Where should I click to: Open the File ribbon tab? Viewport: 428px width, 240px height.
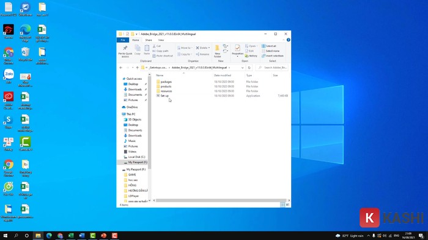(x=123, y=40)
